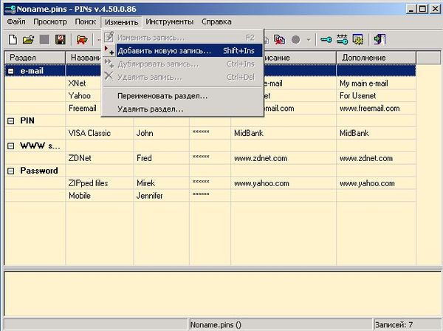Choose Удалить раздел menu entry

click(x=183, y=109)
